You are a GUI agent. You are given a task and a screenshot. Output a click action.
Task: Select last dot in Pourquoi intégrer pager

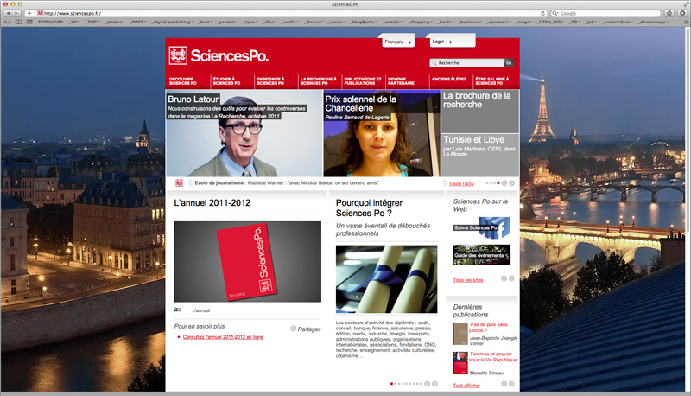[422, 384]
